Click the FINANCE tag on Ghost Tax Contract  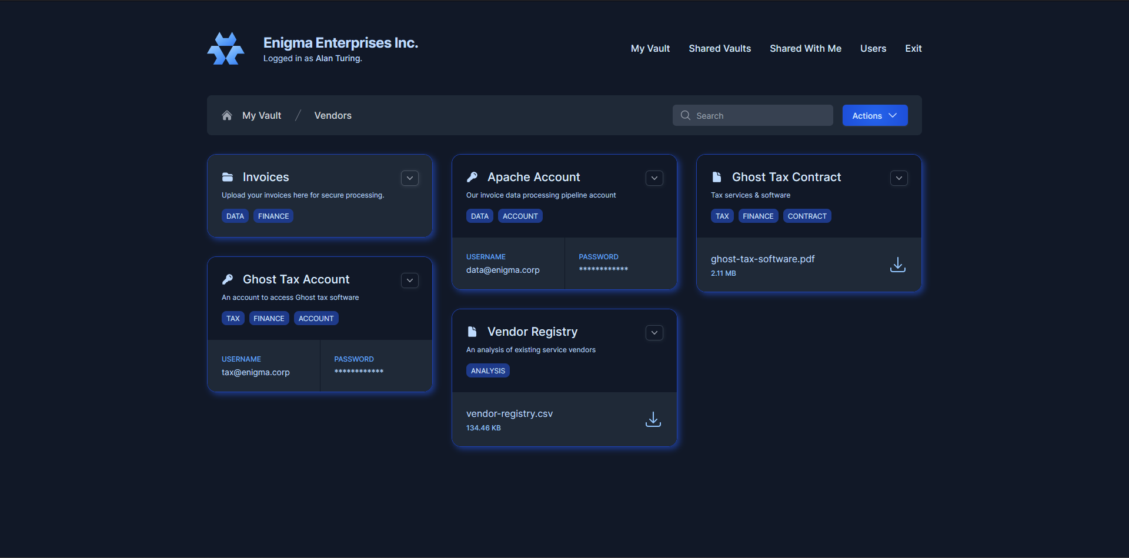pyautogui.click(x=759, y=216)
